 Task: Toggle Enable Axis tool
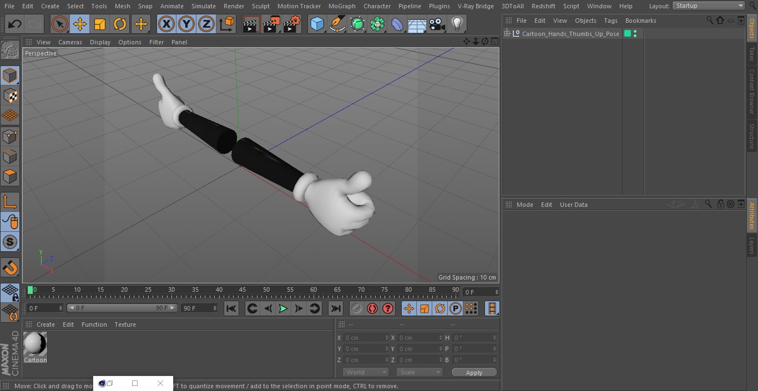coord(10,202)
